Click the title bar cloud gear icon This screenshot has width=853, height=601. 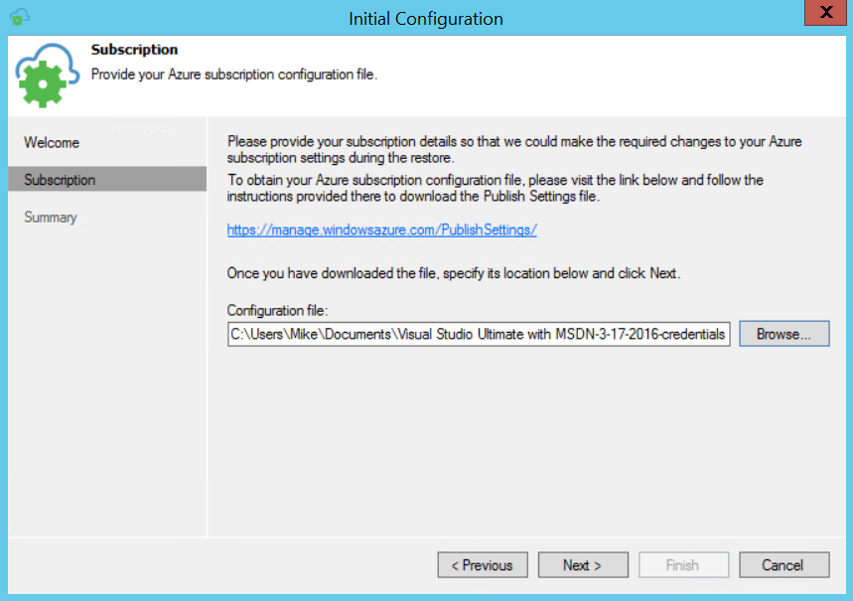pos(20,18)
